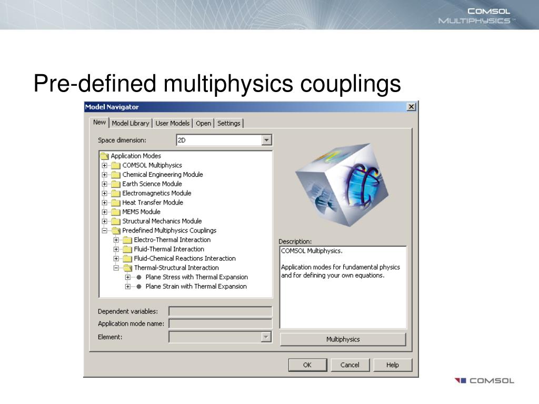Select the Fluid-Thermal Interaction item
Image resolution: width=539 pixels, height=404 pixels.
tap(169, 249)
